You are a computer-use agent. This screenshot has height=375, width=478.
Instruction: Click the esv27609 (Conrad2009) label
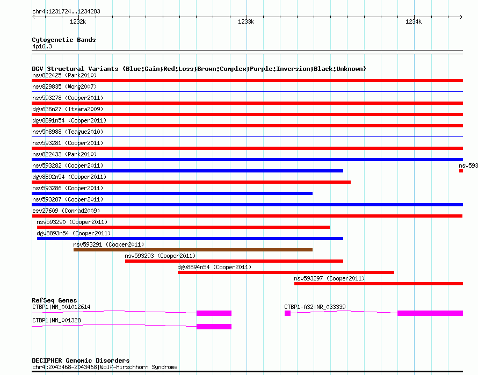pos(66,211)
